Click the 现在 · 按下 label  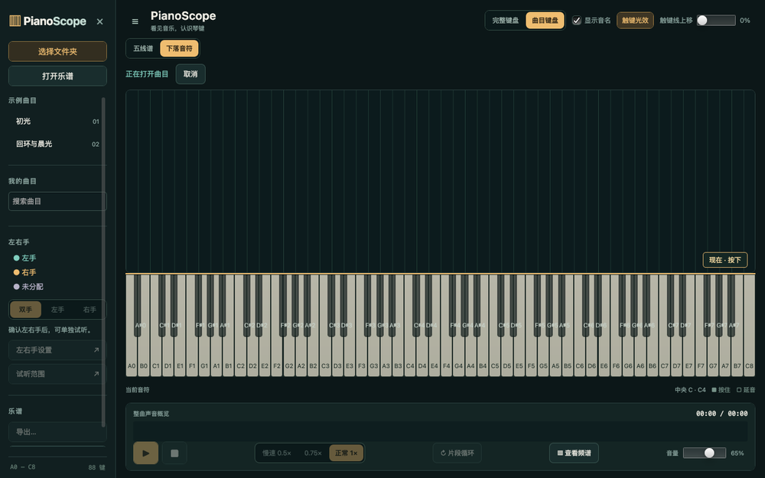click(x=725, y=260)
